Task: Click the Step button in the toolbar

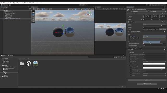Action: (86, 5)
